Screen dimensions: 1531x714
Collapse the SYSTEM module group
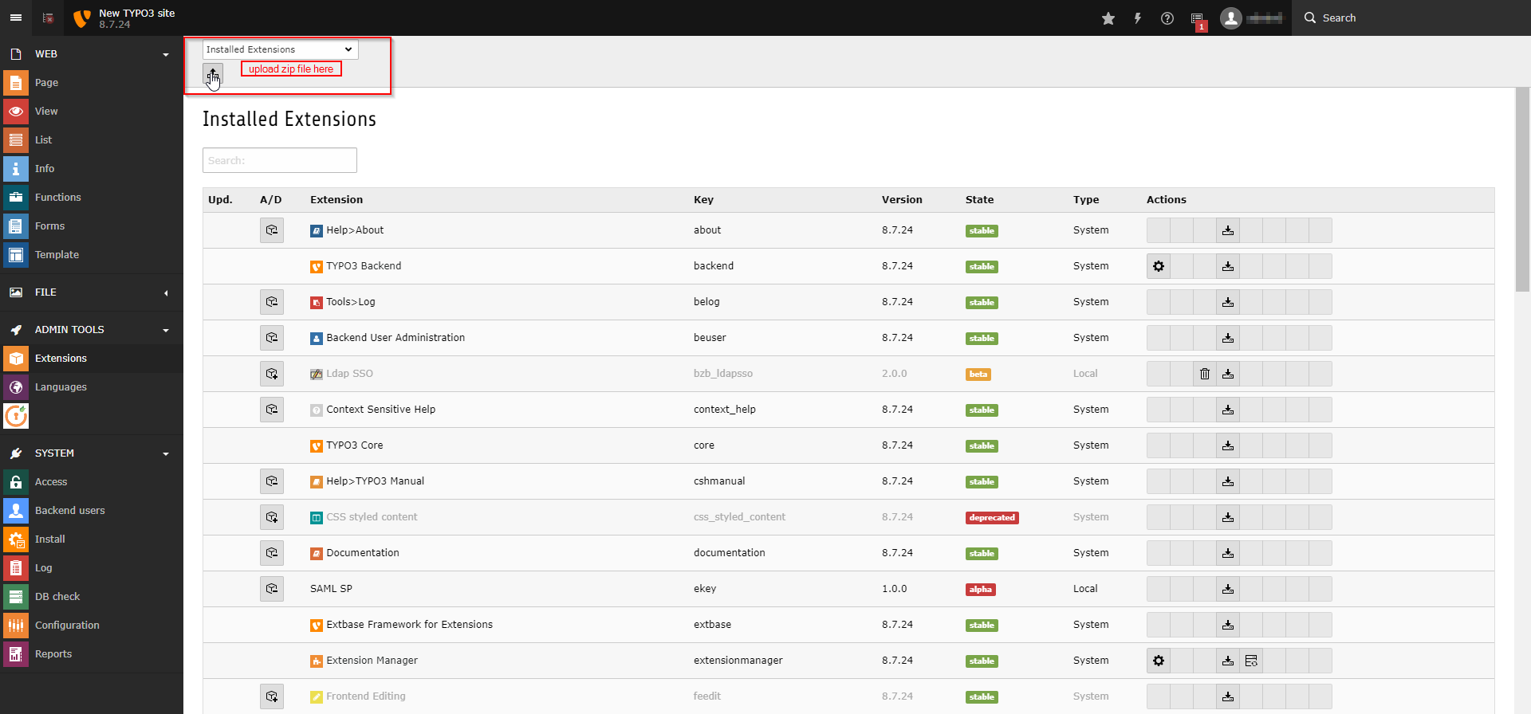click(92, 453)
